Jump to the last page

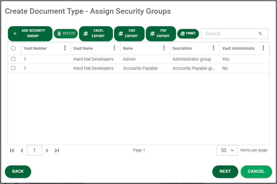tap(57, 150)
